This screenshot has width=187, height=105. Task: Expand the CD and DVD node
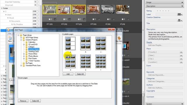(24, 44)
